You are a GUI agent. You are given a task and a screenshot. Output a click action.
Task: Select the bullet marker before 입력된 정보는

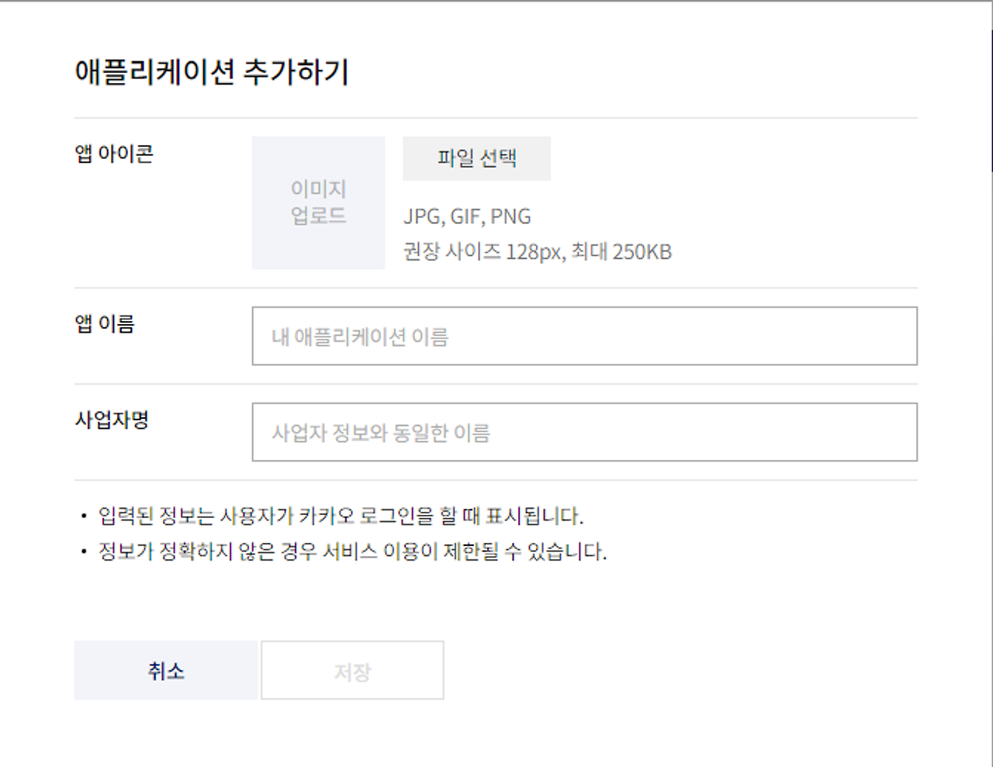(84, 517)
